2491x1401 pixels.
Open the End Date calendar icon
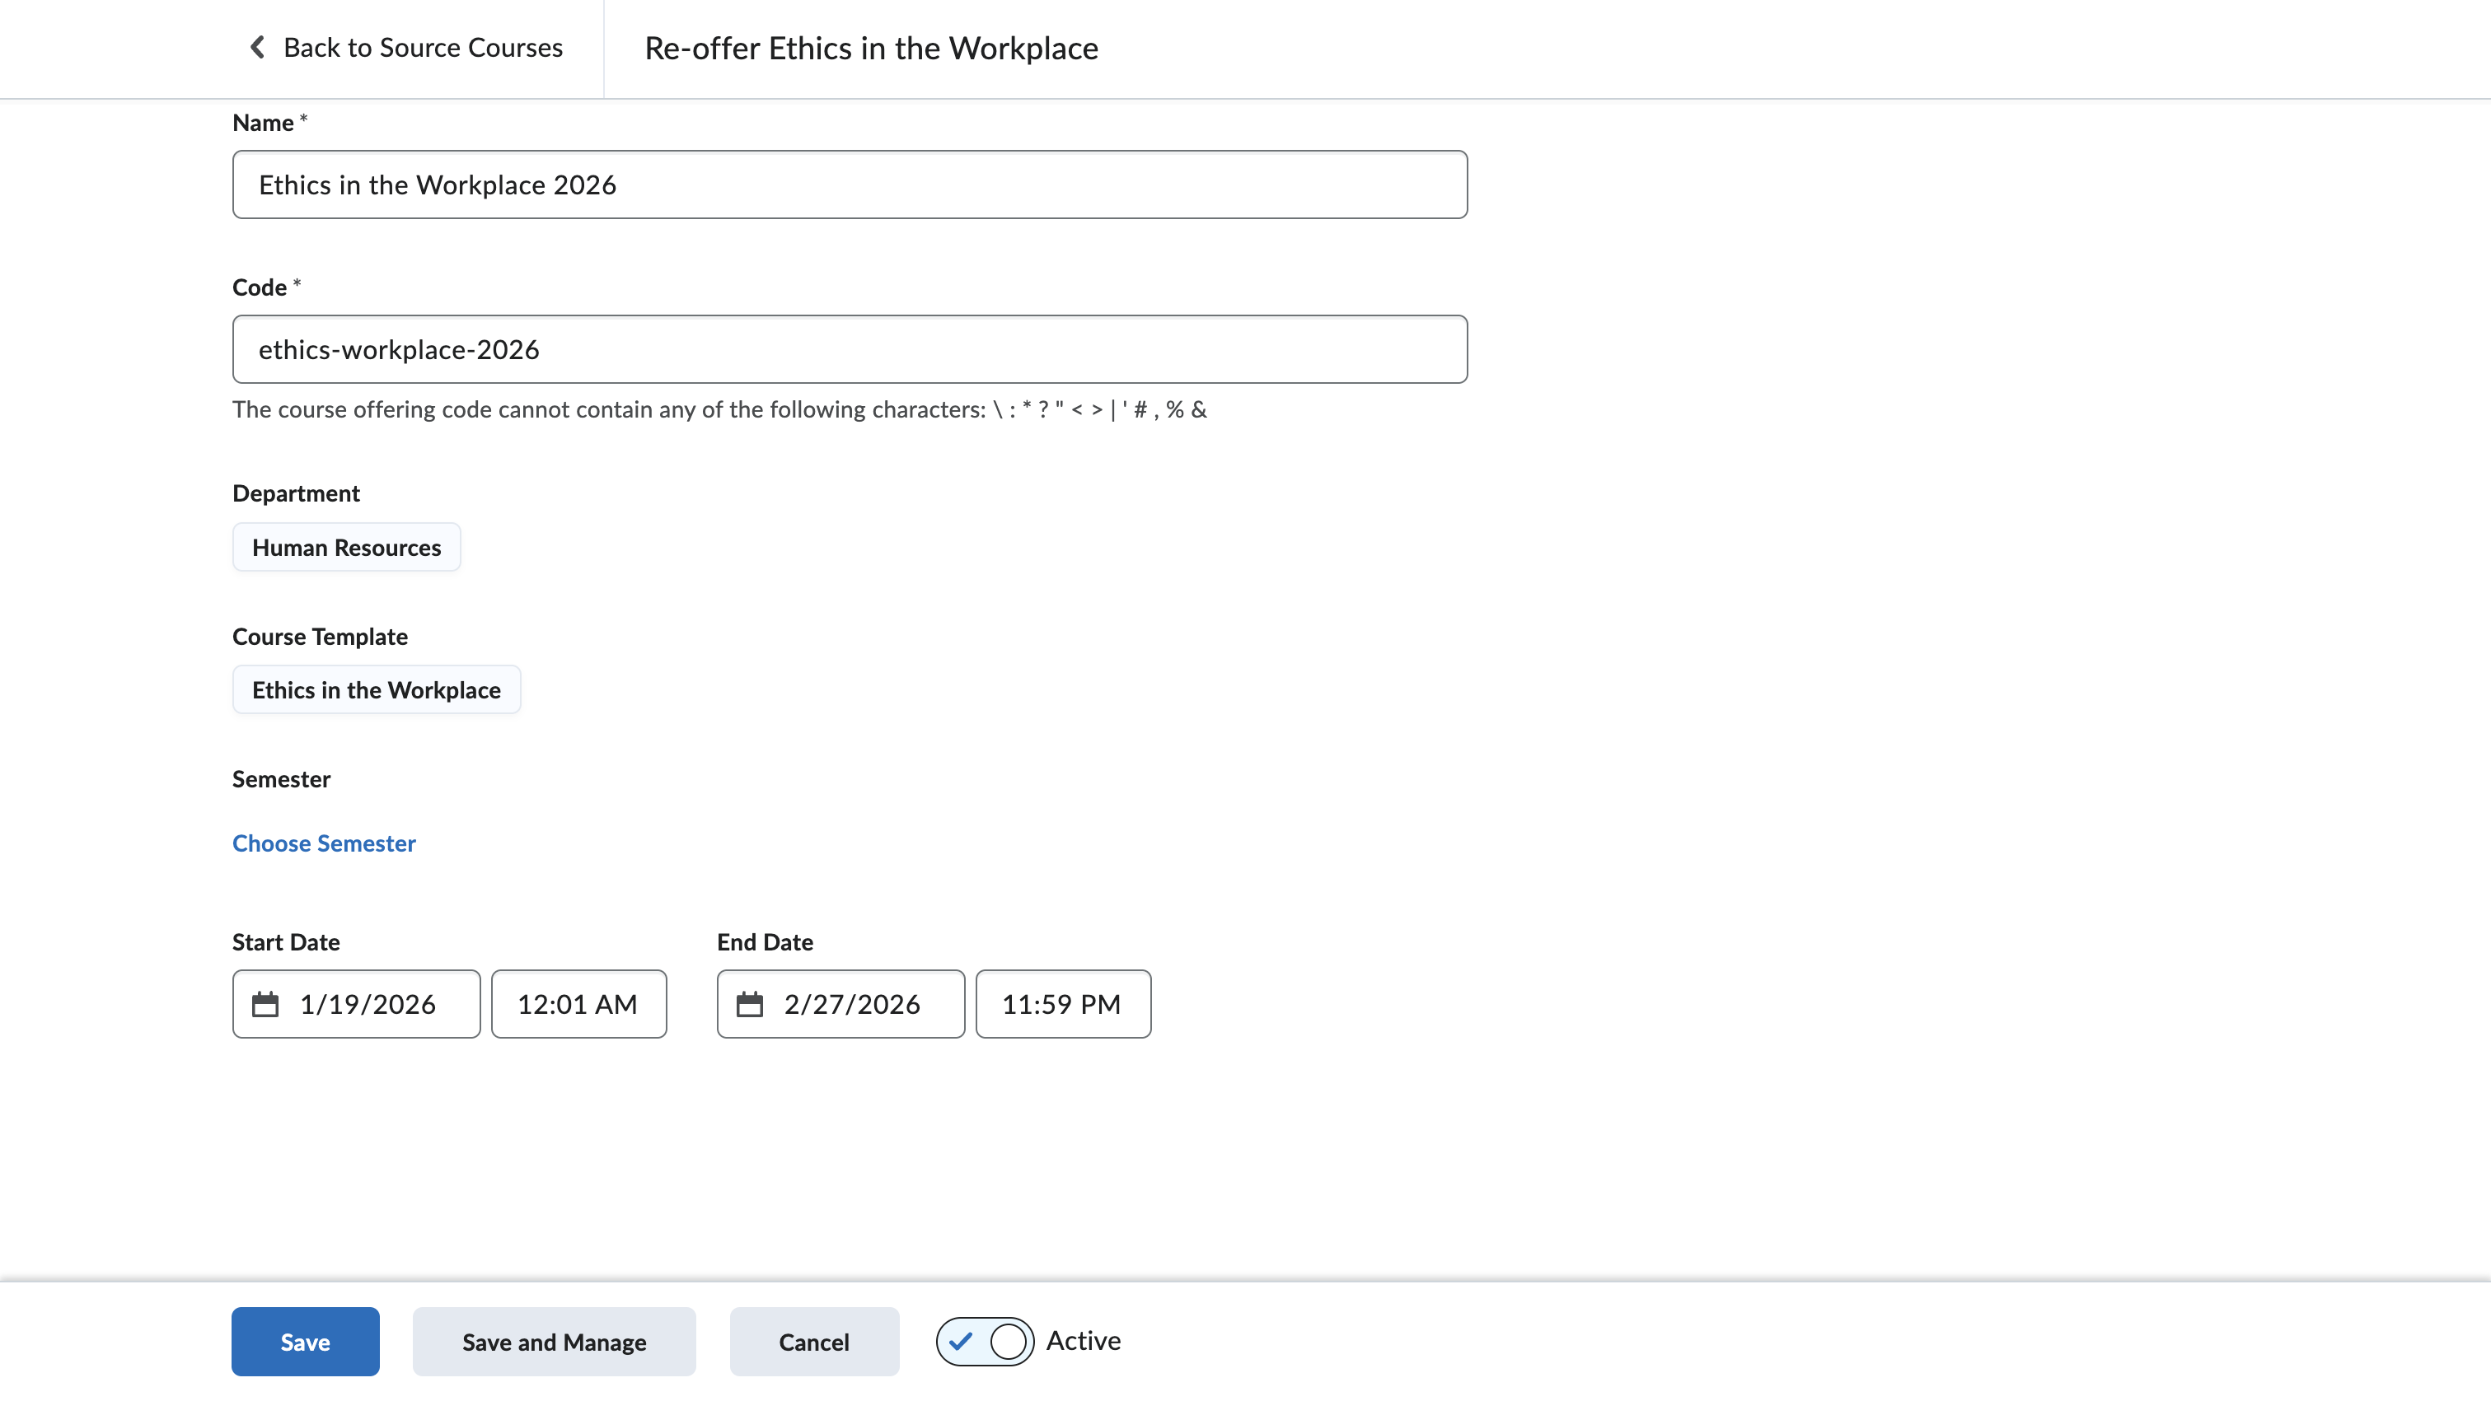click(x=749, y=1005)
